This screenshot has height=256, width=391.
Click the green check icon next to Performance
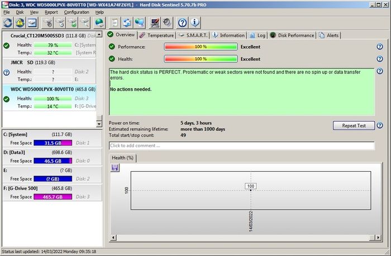pyautogui.click(x=112, y=46)
